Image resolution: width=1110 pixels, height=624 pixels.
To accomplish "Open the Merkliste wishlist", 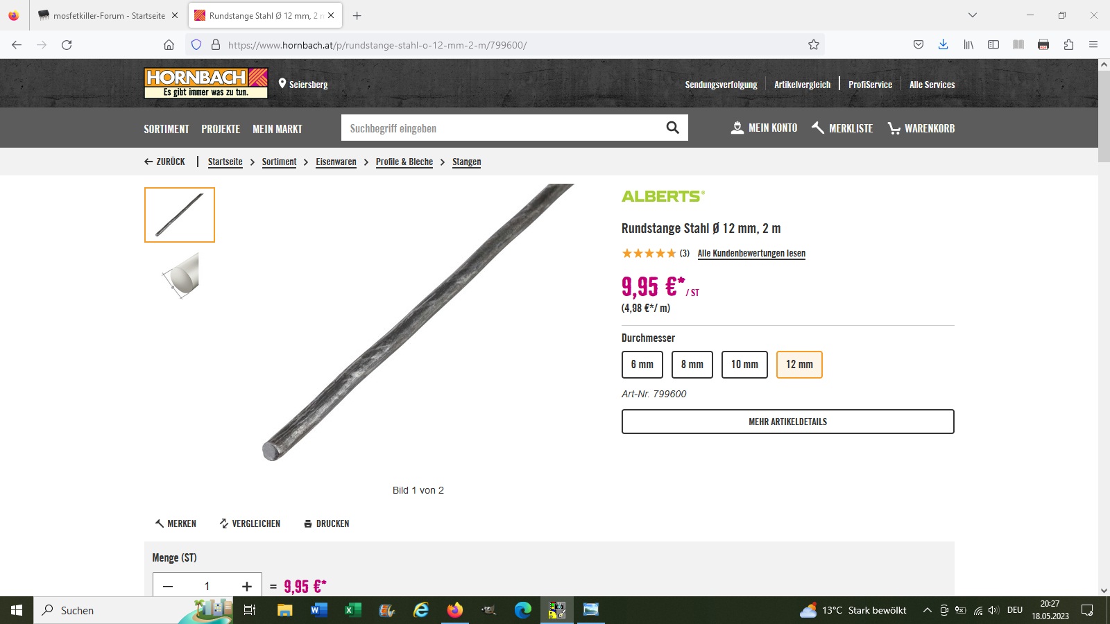I will [842, 128].
